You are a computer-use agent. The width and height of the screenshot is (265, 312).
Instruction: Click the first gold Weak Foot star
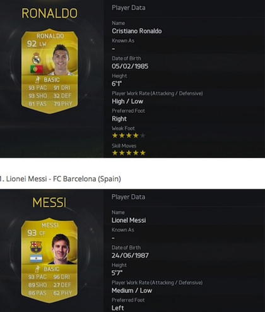115,136
